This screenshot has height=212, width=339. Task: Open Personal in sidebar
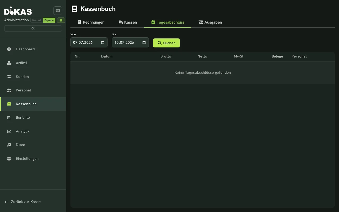(33, 90)
